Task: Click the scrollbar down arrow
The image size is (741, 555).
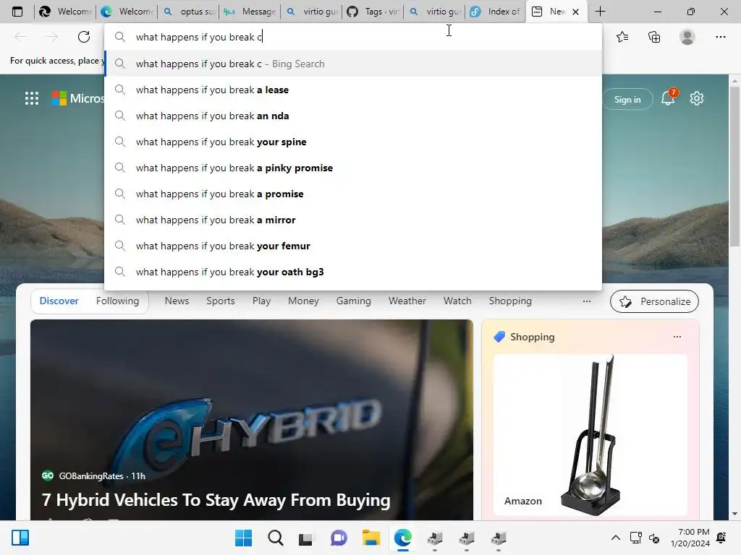Action: (x=734, y=514)
